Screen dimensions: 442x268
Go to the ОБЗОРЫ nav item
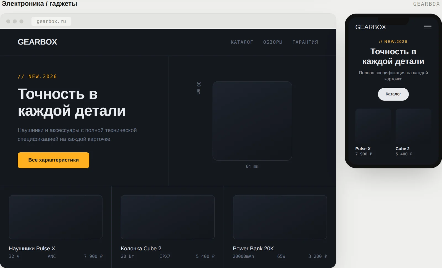pos(273,42)
